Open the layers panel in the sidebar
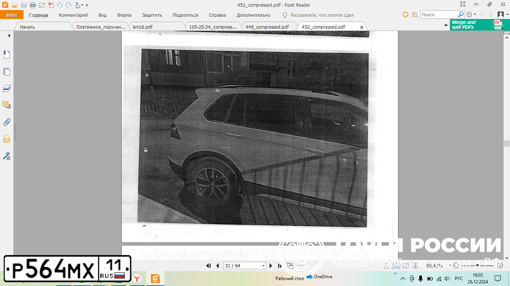Image resolution: width=510 pixels, height=286 pixels. pyautogui.click(x=7, y=88)
